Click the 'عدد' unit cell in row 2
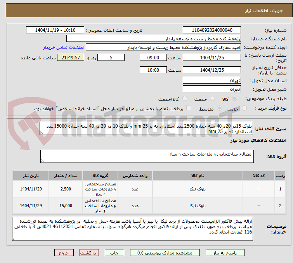 [x=135, y=206]
